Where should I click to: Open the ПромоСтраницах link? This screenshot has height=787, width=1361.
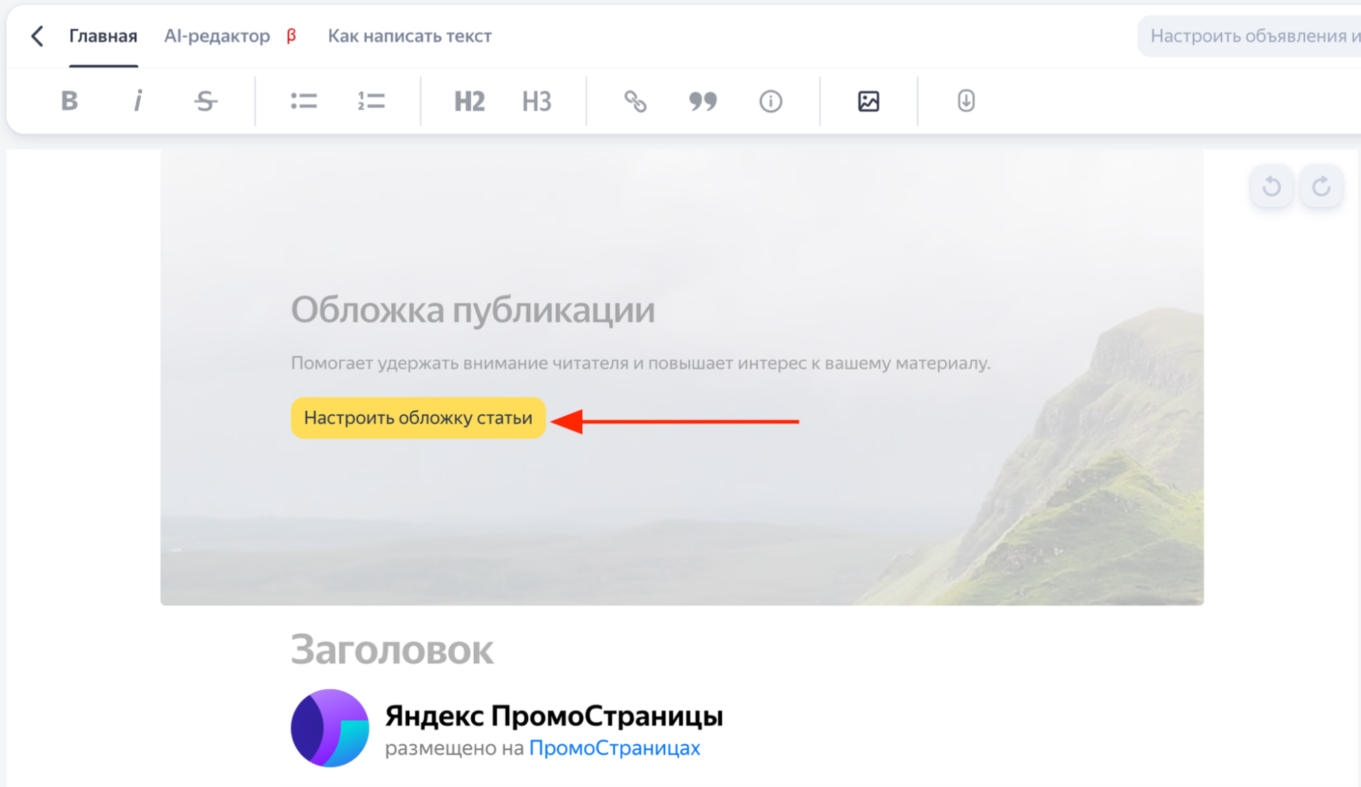(614, 748)
